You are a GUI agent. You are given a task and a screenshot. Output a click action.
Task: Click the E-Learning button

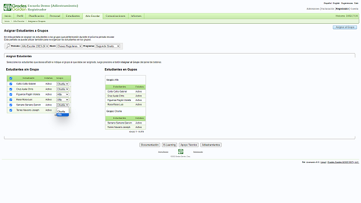169,145
